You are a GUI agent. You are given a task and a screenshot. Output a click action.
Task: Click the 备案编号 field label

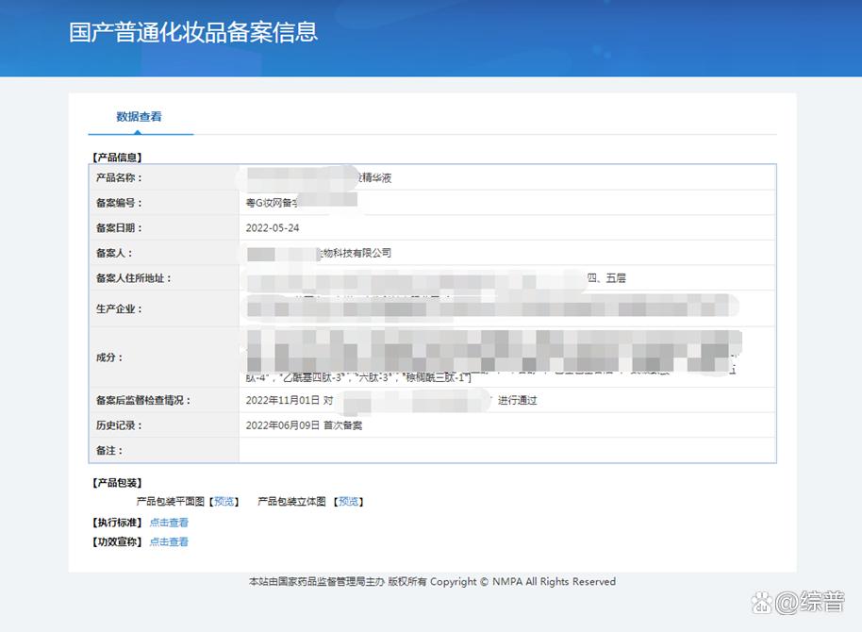point(119,202)
